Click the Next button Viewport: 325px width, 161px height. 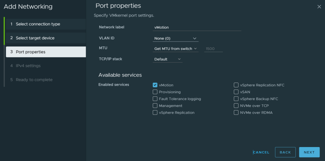coord(309,152)
